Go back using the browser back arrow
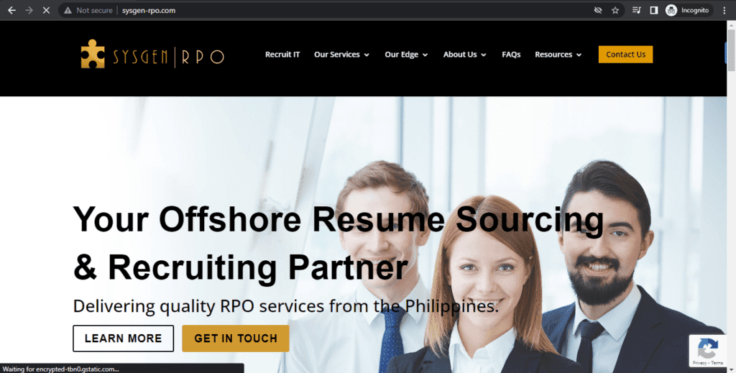The width and height of the screenshot is (736, 373). 11,10
